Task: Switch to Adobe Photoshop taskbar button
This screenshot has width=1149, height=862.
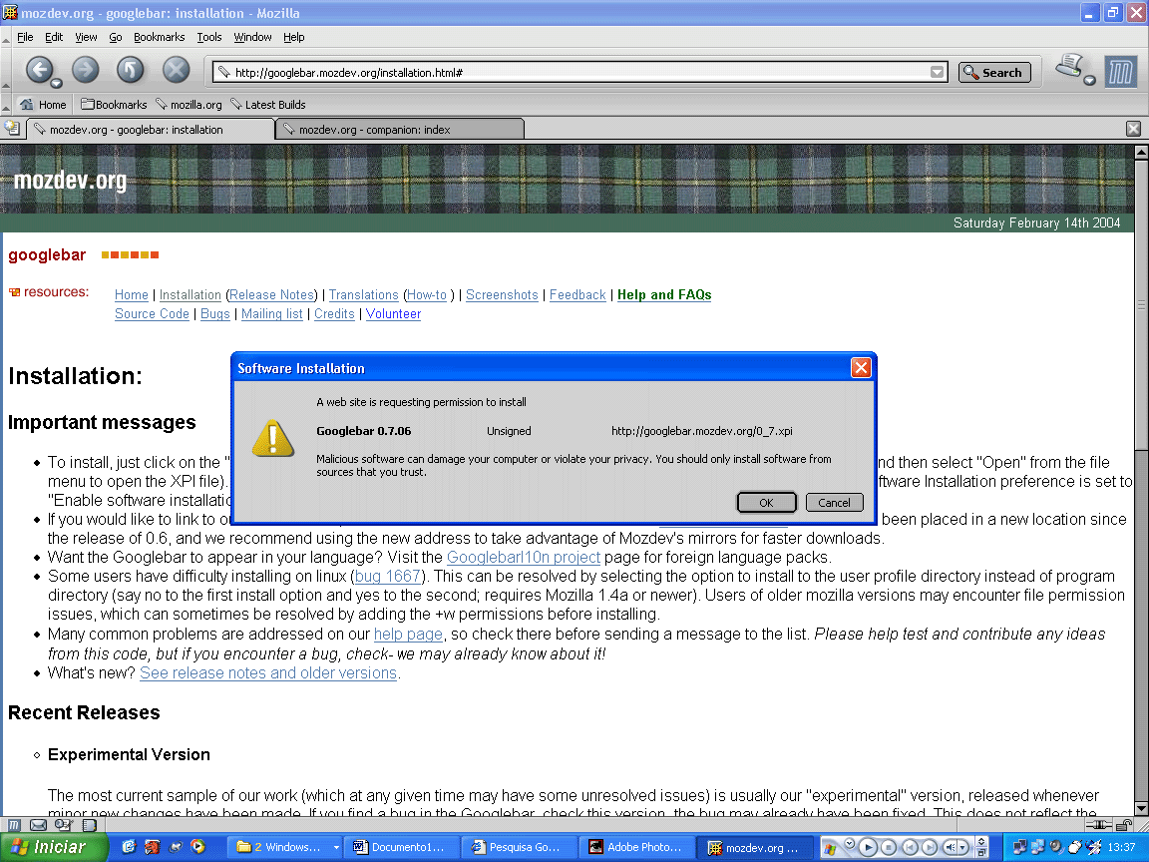Action: point(635,847)
